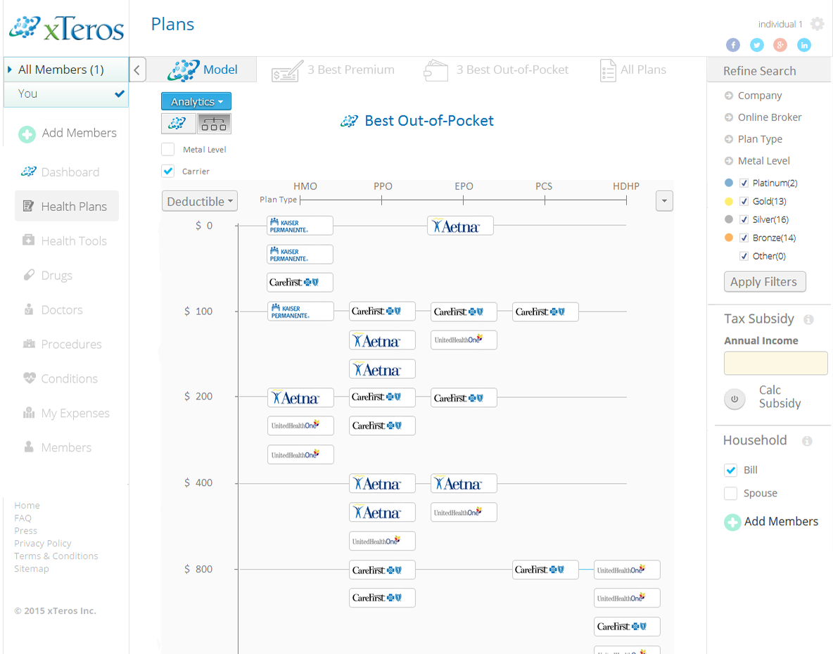Toggle the Platinum(2) filter checkbox
This screenshot has width=833, height=654.
[744, 183]
